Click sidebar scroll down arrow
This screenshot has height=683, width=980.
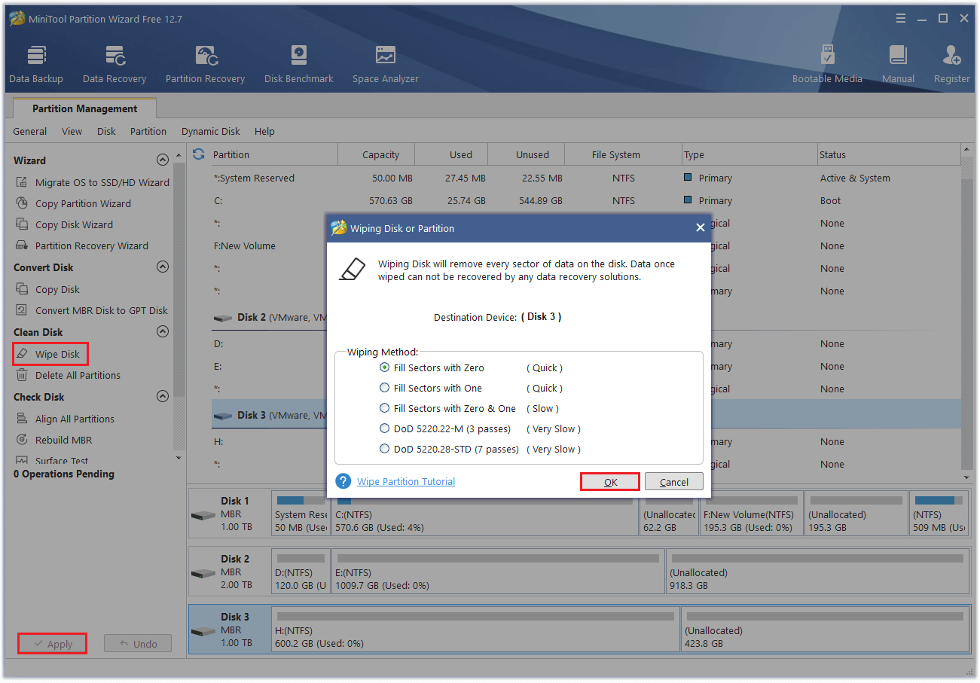(x=179, y=457)
